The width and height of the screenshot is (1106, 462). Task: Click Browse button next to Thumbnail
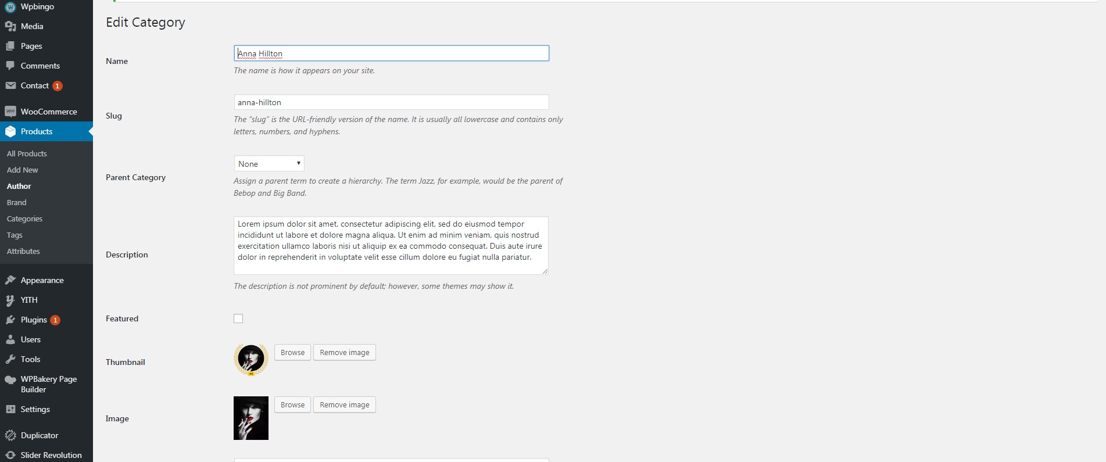292,352
